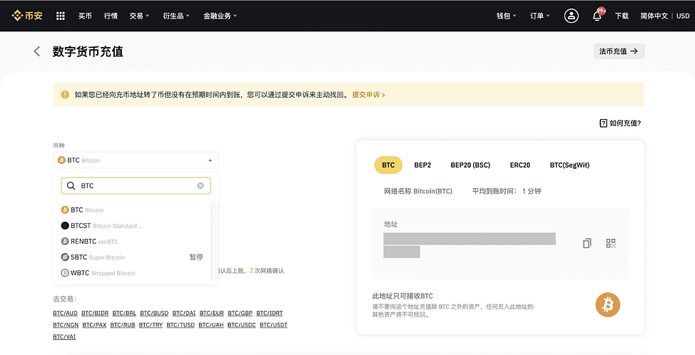Open the apps grid menu icon
This screenshot has height=355, width=695.
pos(60,16)
